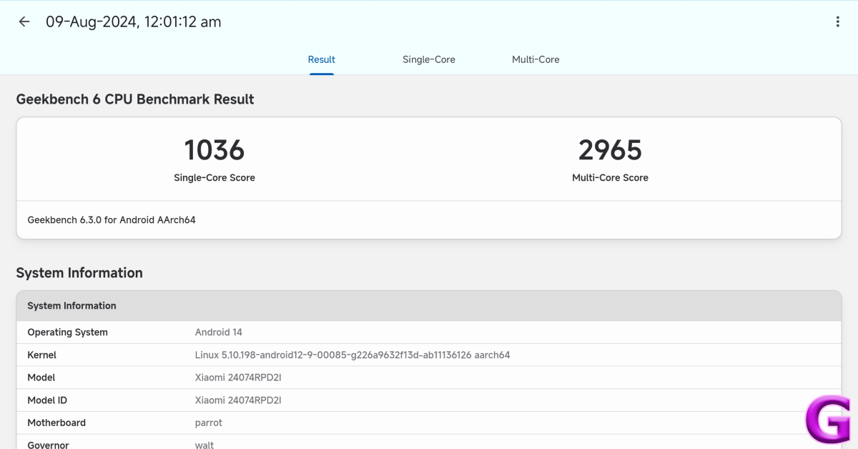Select the Model ID row label

click(47, 400)
